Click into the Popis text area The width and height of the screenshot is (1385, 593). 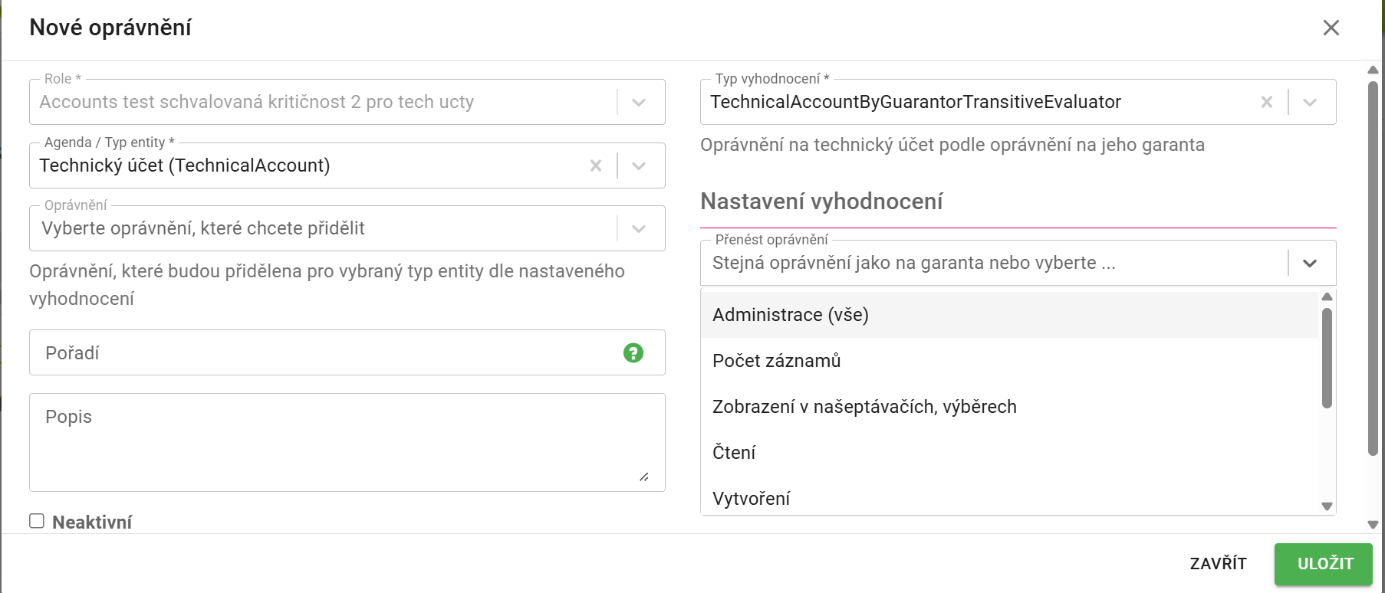click(x=347, y=442)
